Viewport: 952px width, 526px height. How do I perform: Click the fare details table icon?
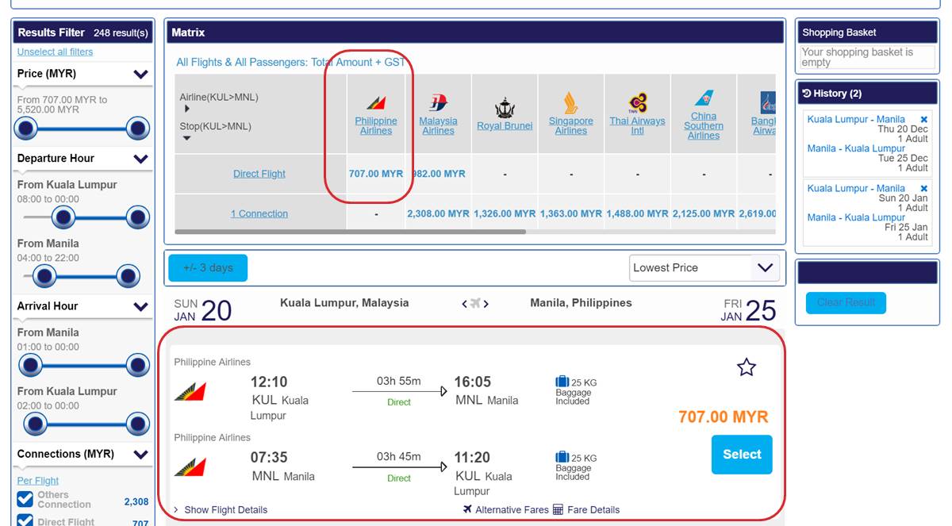point(558,509)
